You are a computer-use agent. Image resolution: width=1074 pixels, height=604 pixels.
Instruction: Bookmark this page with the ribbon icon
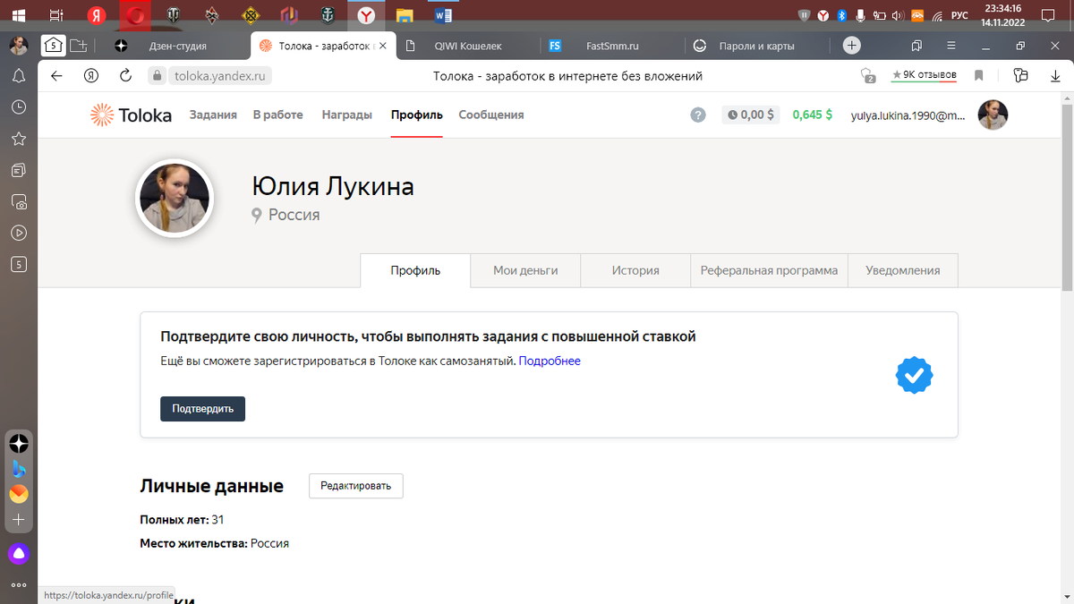click(x=979, y=76)
